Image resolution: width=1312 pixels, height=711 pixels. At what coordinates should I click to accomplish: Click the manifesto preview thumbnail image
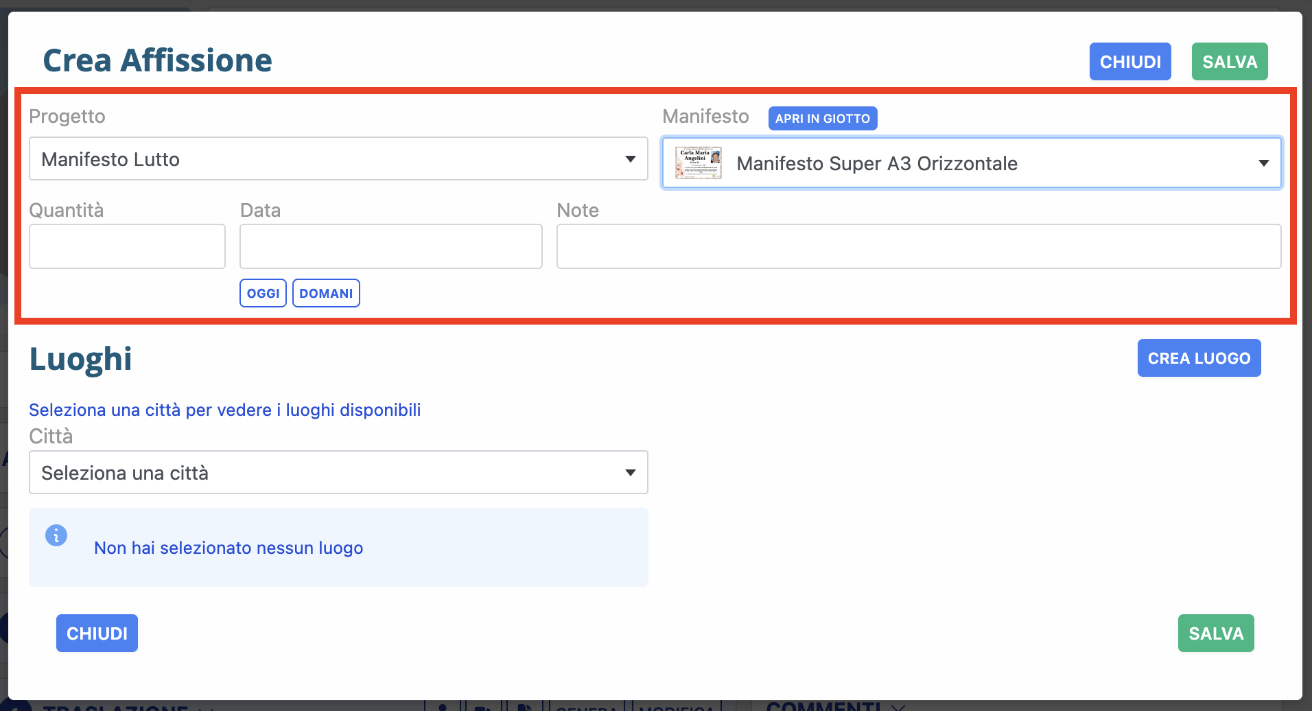tap(698, 163)
